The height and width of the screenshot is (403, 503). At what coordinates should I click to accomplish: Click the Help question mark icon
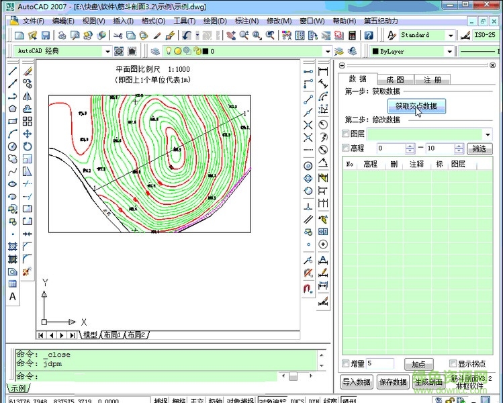(x=370, y=36)
